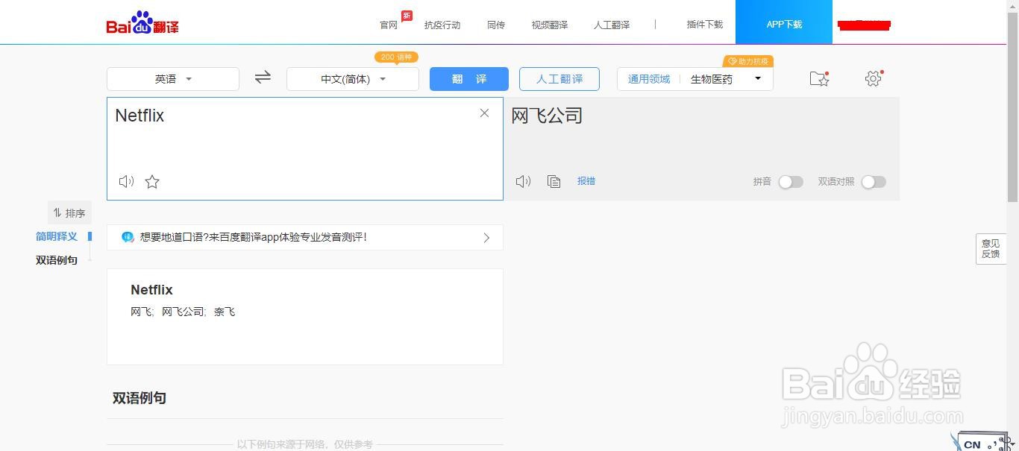This screenshot has height=451, width=1019.
Task: Open 视频翻译 in top navigation
Action: 550,25
